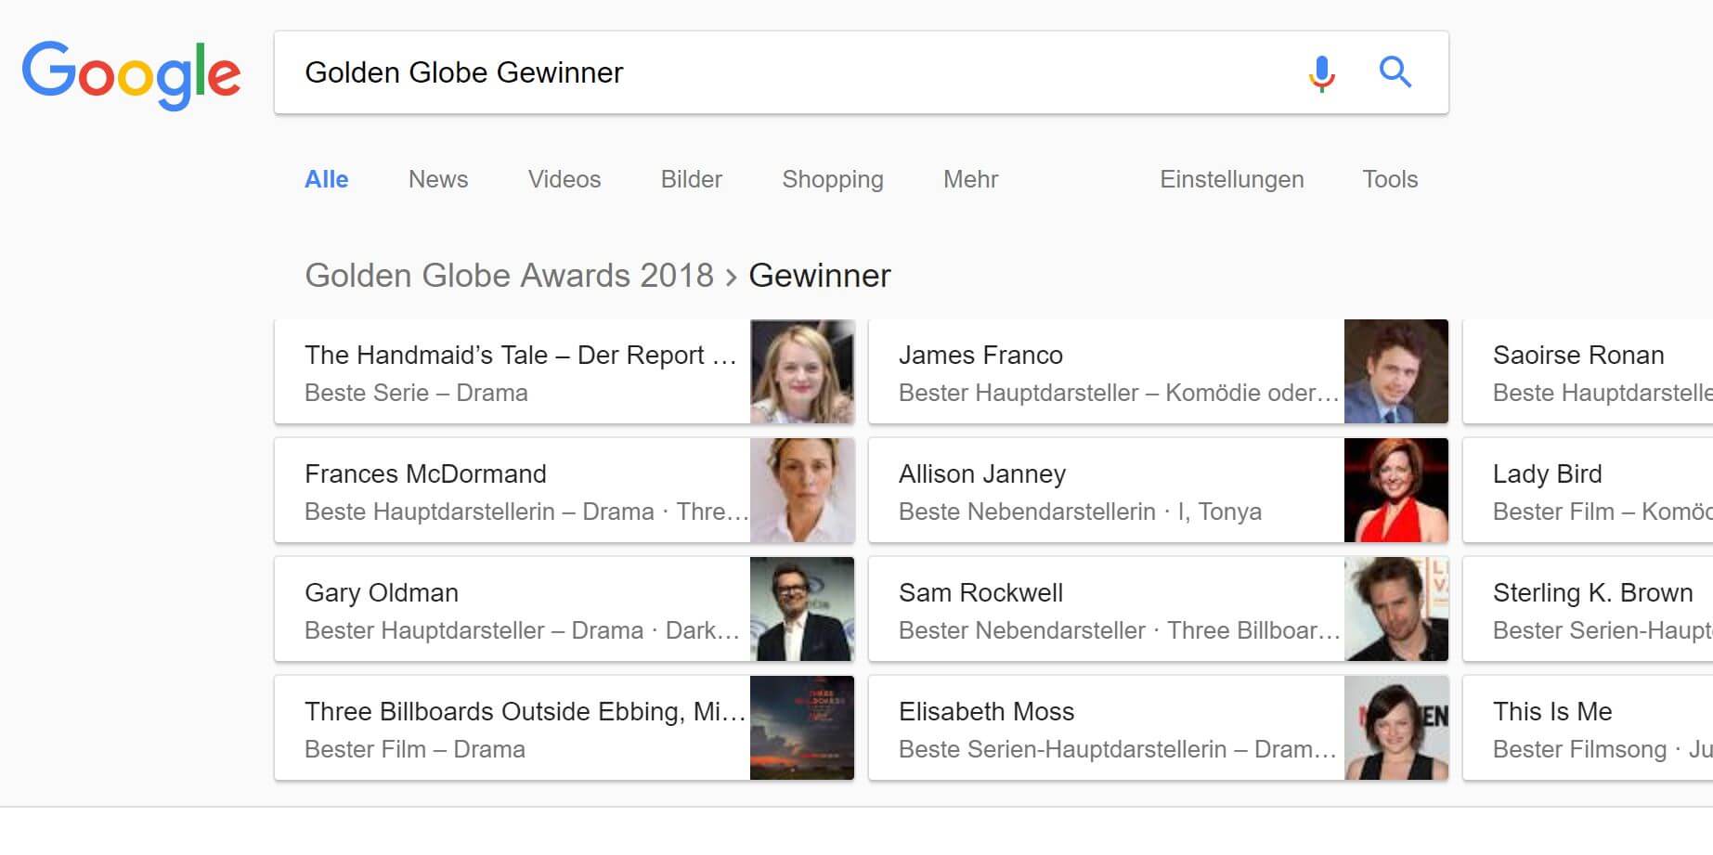Click Frances McDormand's photo thumbnail
Viewport: 1713px width, 855px height.
802,490
